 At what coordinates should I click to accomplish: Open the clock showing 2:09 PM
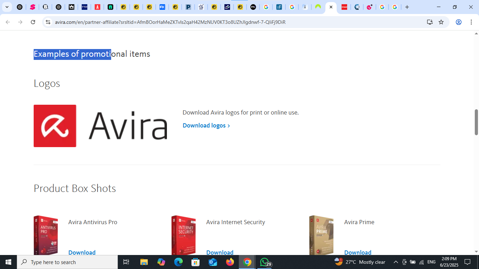pyautogui.click(x=449, y=262)
